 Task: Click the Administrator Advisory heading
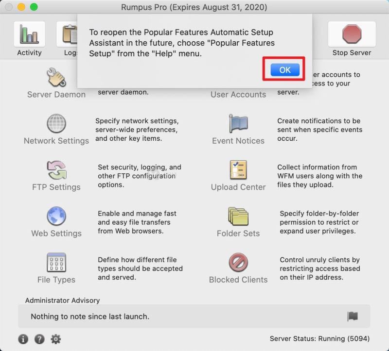[63, 301]
